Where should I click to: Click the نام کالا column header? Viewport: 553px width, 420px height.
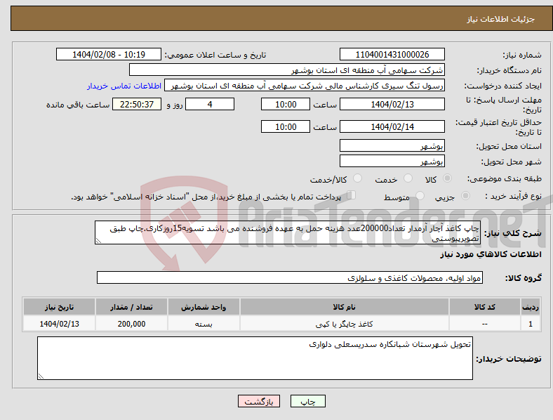click(x=344, y=307)
